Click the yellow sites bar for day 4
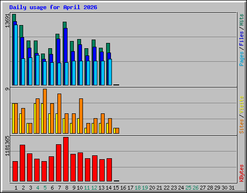247x193 pixels. (x=35, y=118)
